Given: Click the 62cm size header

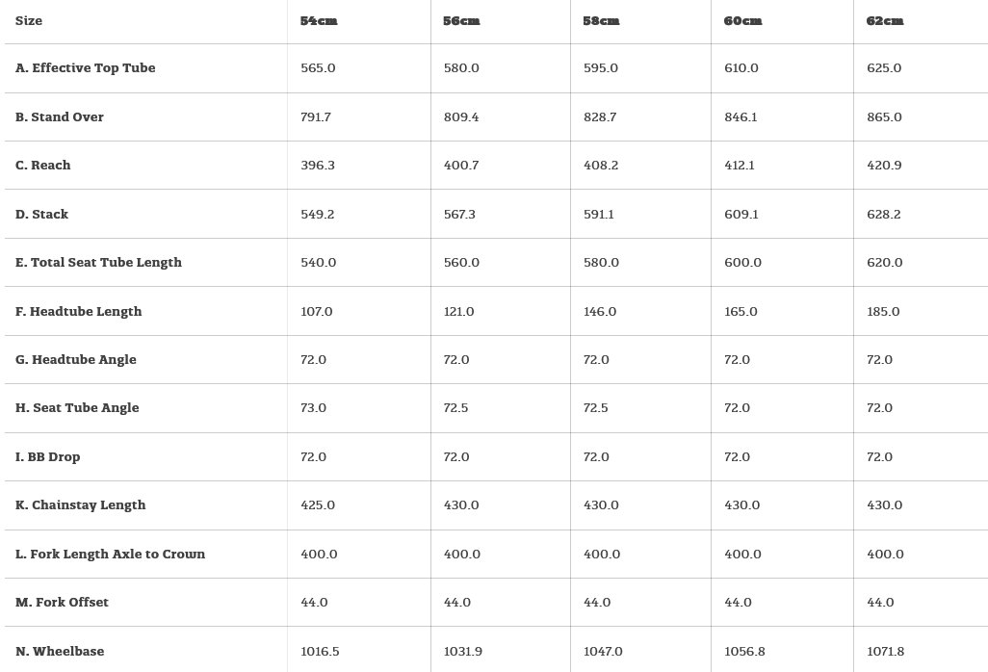Looking at the screenshot, I should tap(885, 21).
